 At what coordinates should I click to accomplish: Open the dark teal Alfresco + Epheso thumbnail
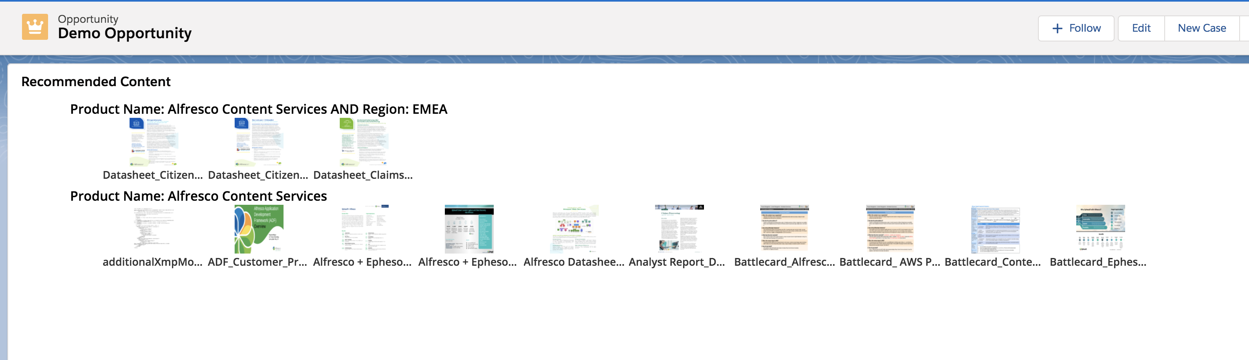[469, 228]
